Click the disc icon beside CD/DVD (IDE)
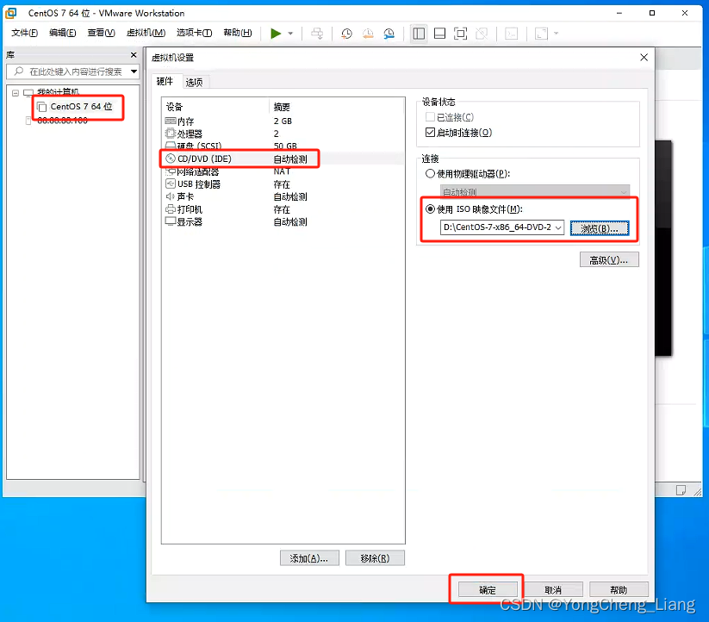Image resolution: width=709 pixels, height=622 pixels. coord(171,159)
